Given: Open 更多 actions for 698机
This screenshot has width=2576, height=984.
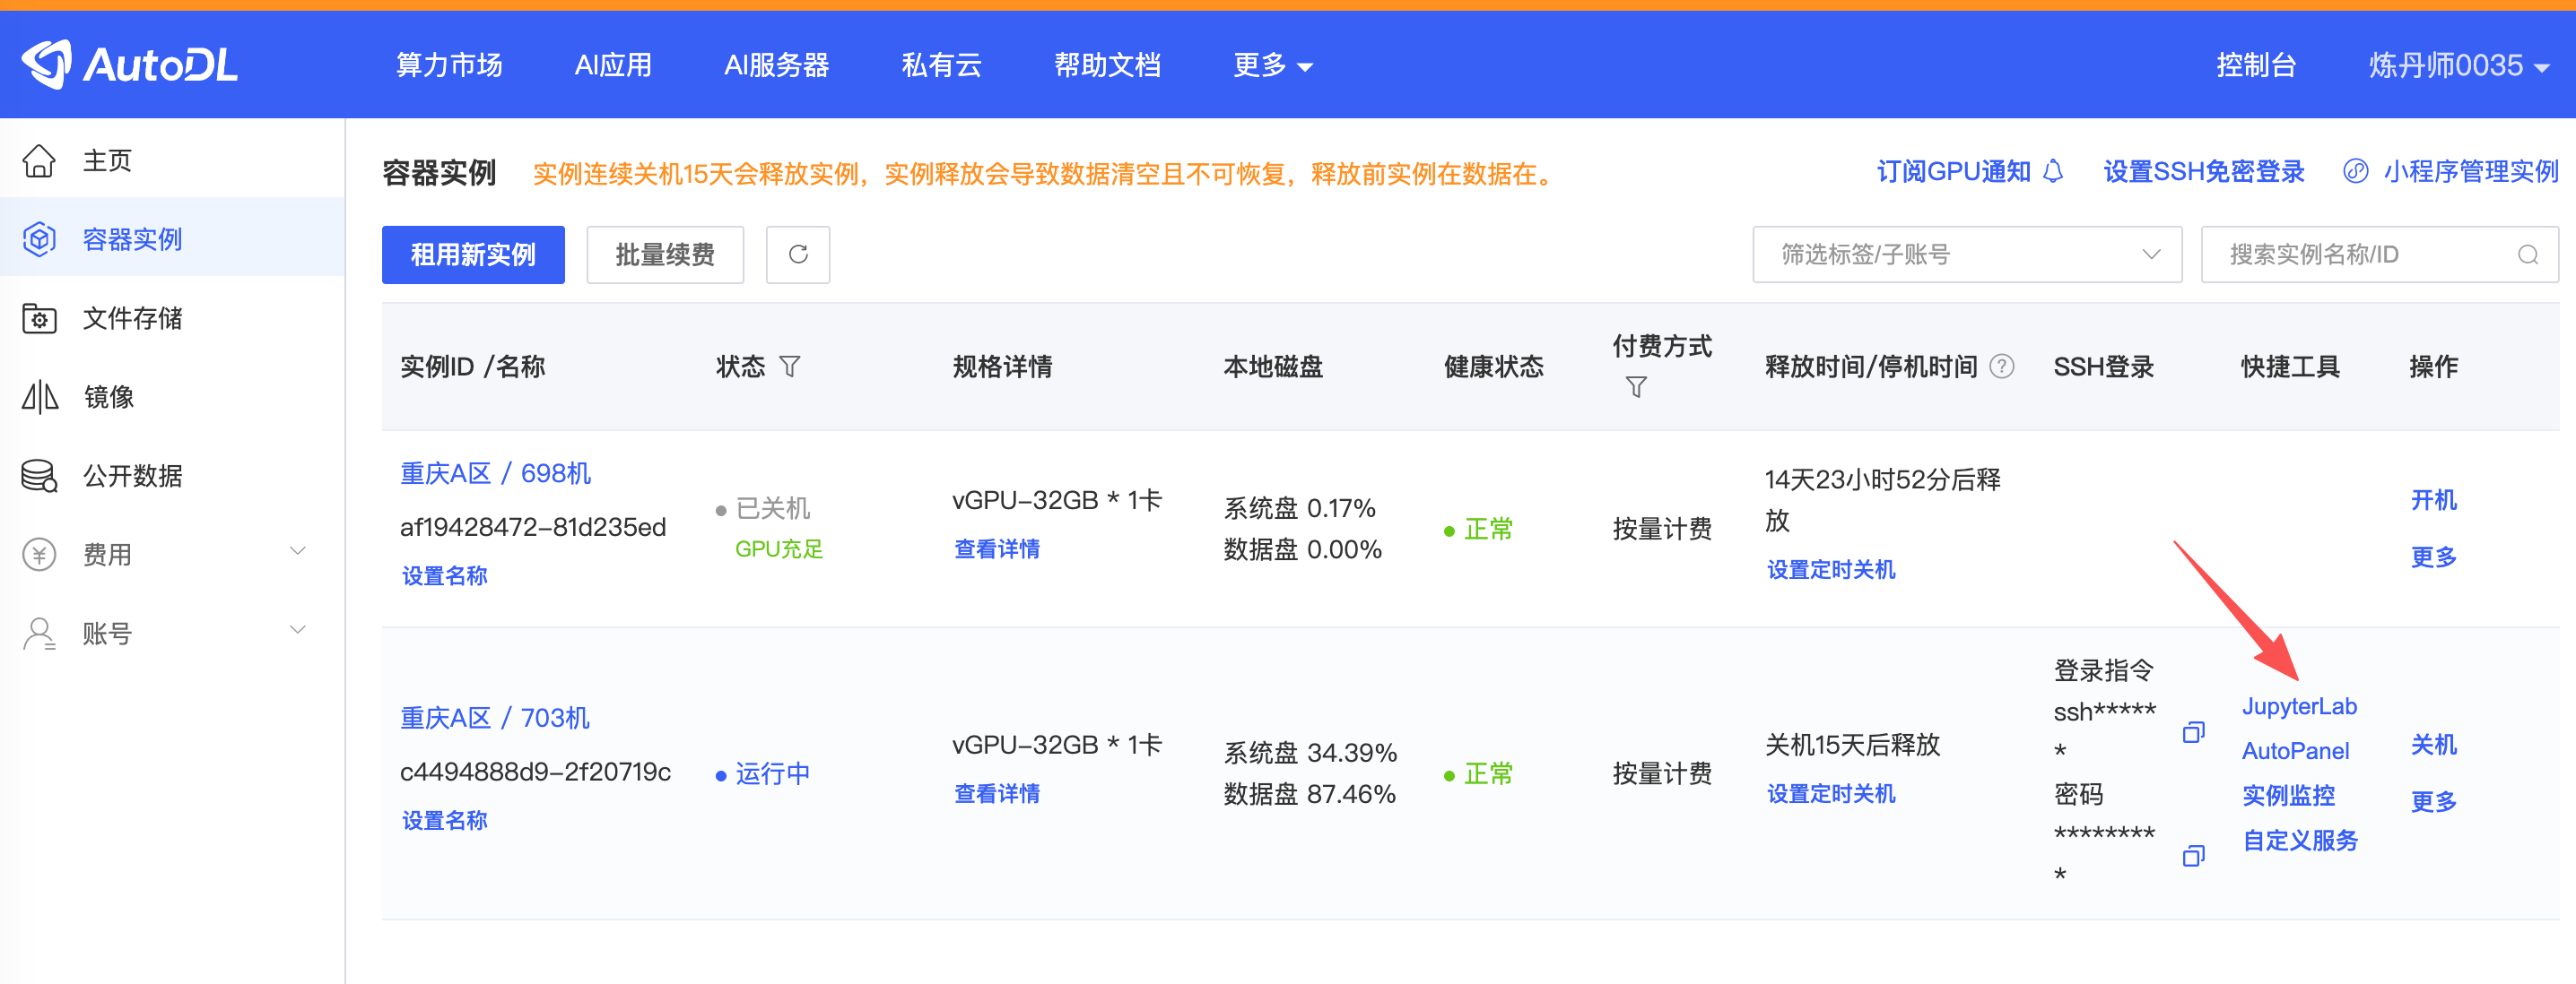Looking at the screenshot, I should pyautogui.click(x=2433, y=557).
